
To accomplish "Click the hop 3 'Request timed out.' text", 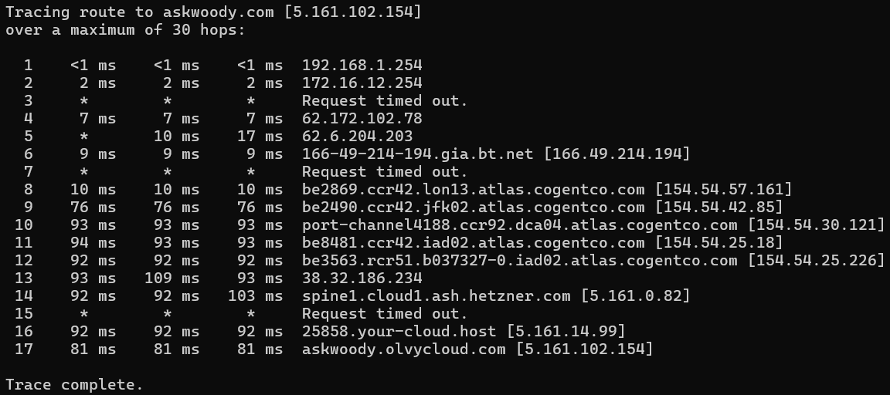I will (385, 101).
